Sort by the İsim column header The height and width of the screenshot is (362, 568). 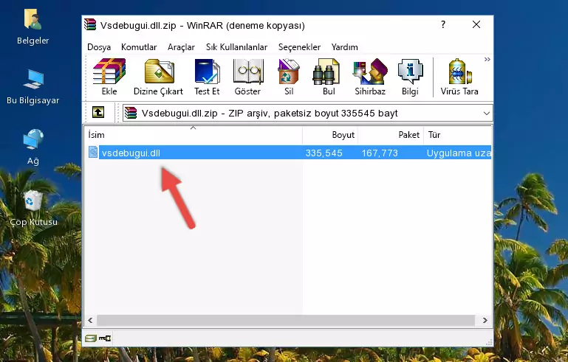pos(194,135)
